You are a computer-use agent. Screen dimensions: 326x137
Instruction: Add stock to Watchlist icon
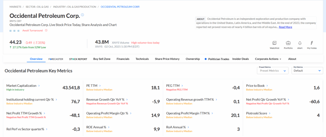coord(274,43)
